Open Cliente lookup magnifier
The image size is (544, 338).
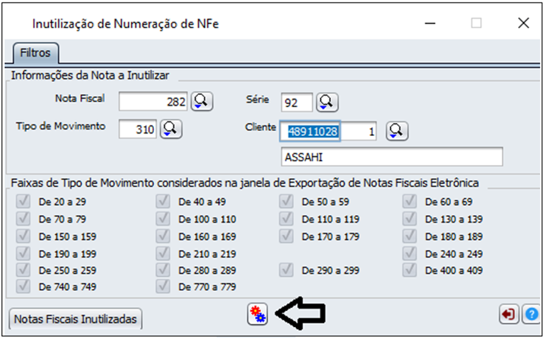click(x=397, y=131)
